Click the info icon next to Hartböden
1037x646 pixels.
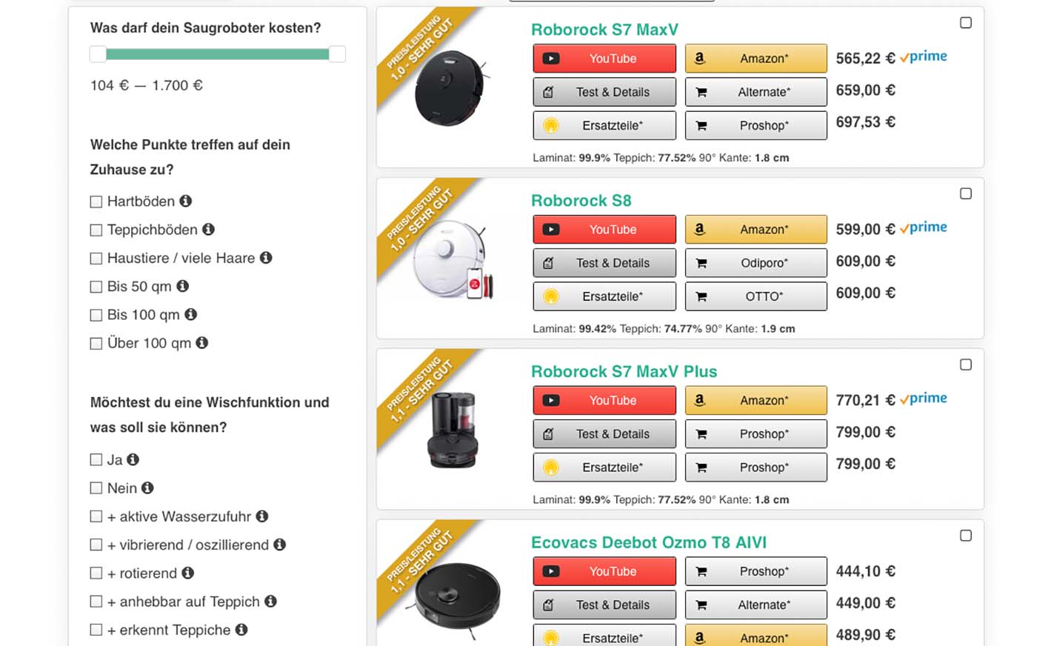tap(186, 201)
